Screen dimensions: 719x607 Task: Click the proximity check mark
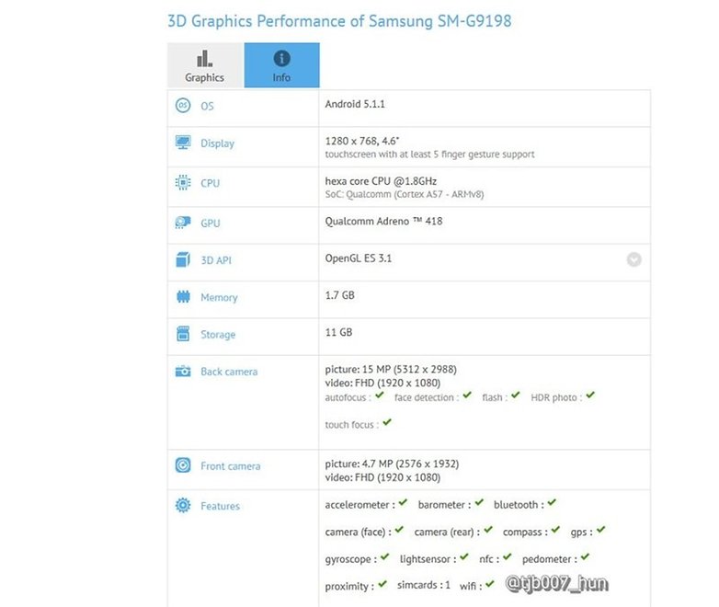coord(382,584)
